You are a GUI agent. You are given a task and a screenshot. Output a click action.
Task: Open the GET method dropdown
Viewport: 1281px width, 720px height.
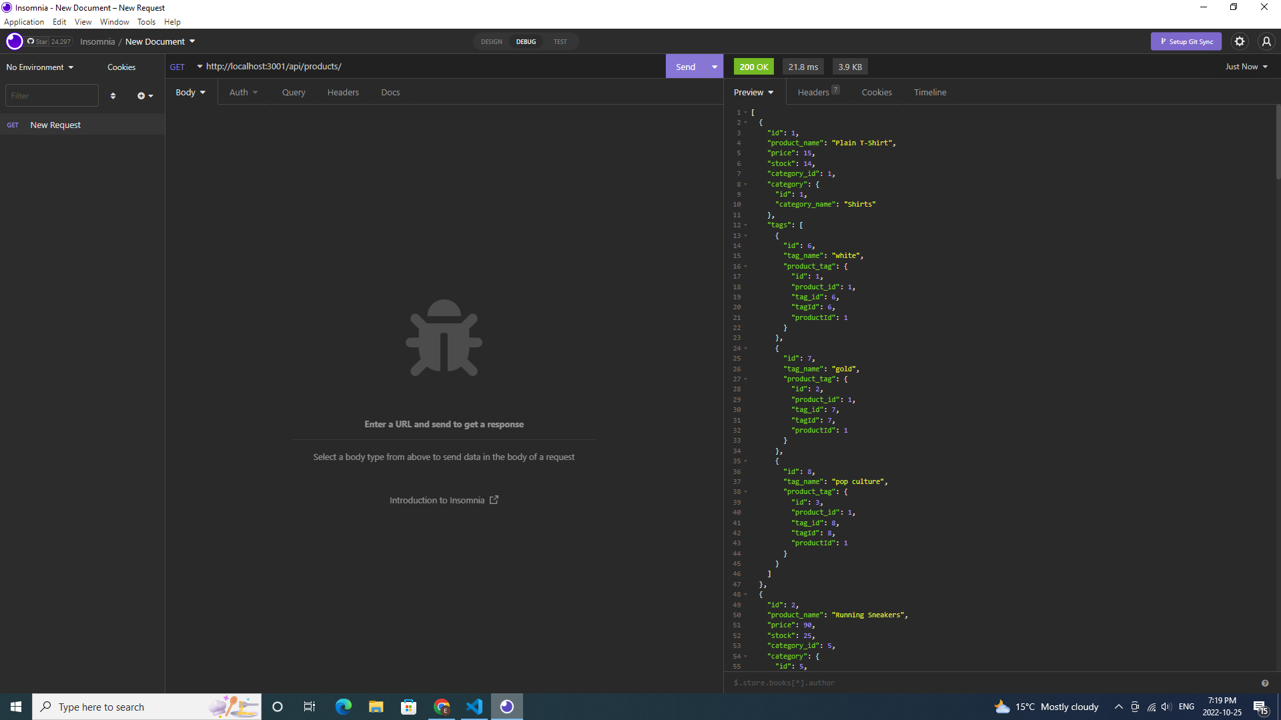(x=186, y=67)
